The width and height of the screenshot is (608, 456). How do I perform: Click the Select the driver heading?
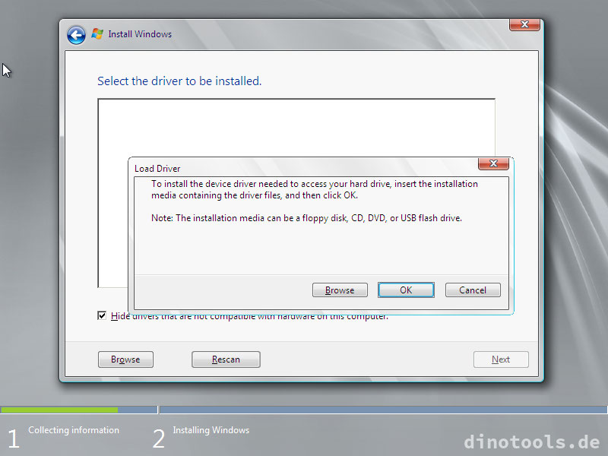179,81
